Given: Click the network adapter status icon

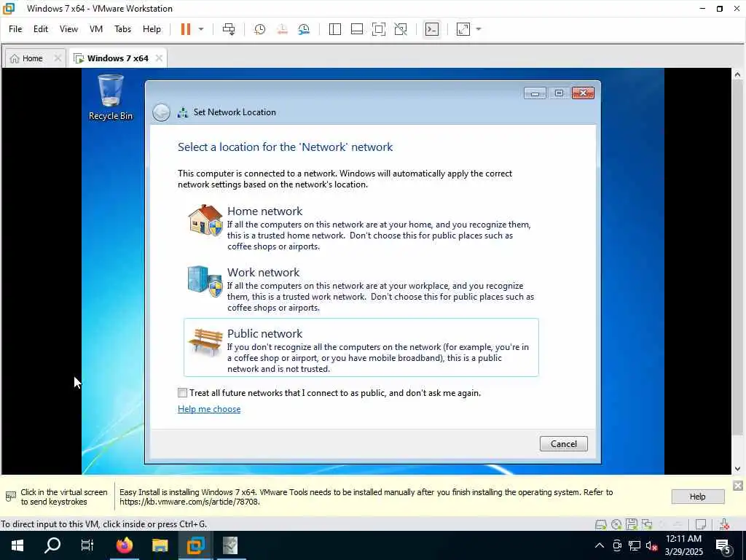Looking at the screenshot, I should 647,524.
